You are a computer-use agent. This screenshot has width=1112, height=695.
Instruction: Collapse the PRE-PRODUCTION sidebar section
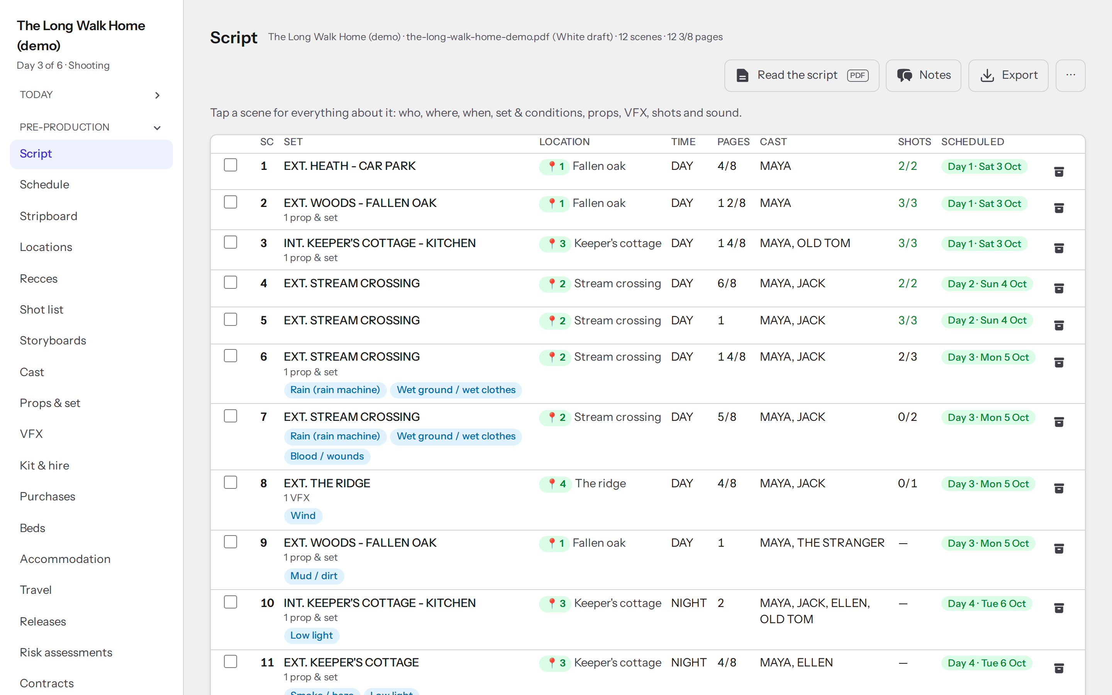[91, 127]
